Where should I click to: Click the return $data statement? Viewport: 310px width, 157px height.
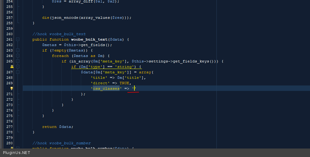click(x=58, y=127)
